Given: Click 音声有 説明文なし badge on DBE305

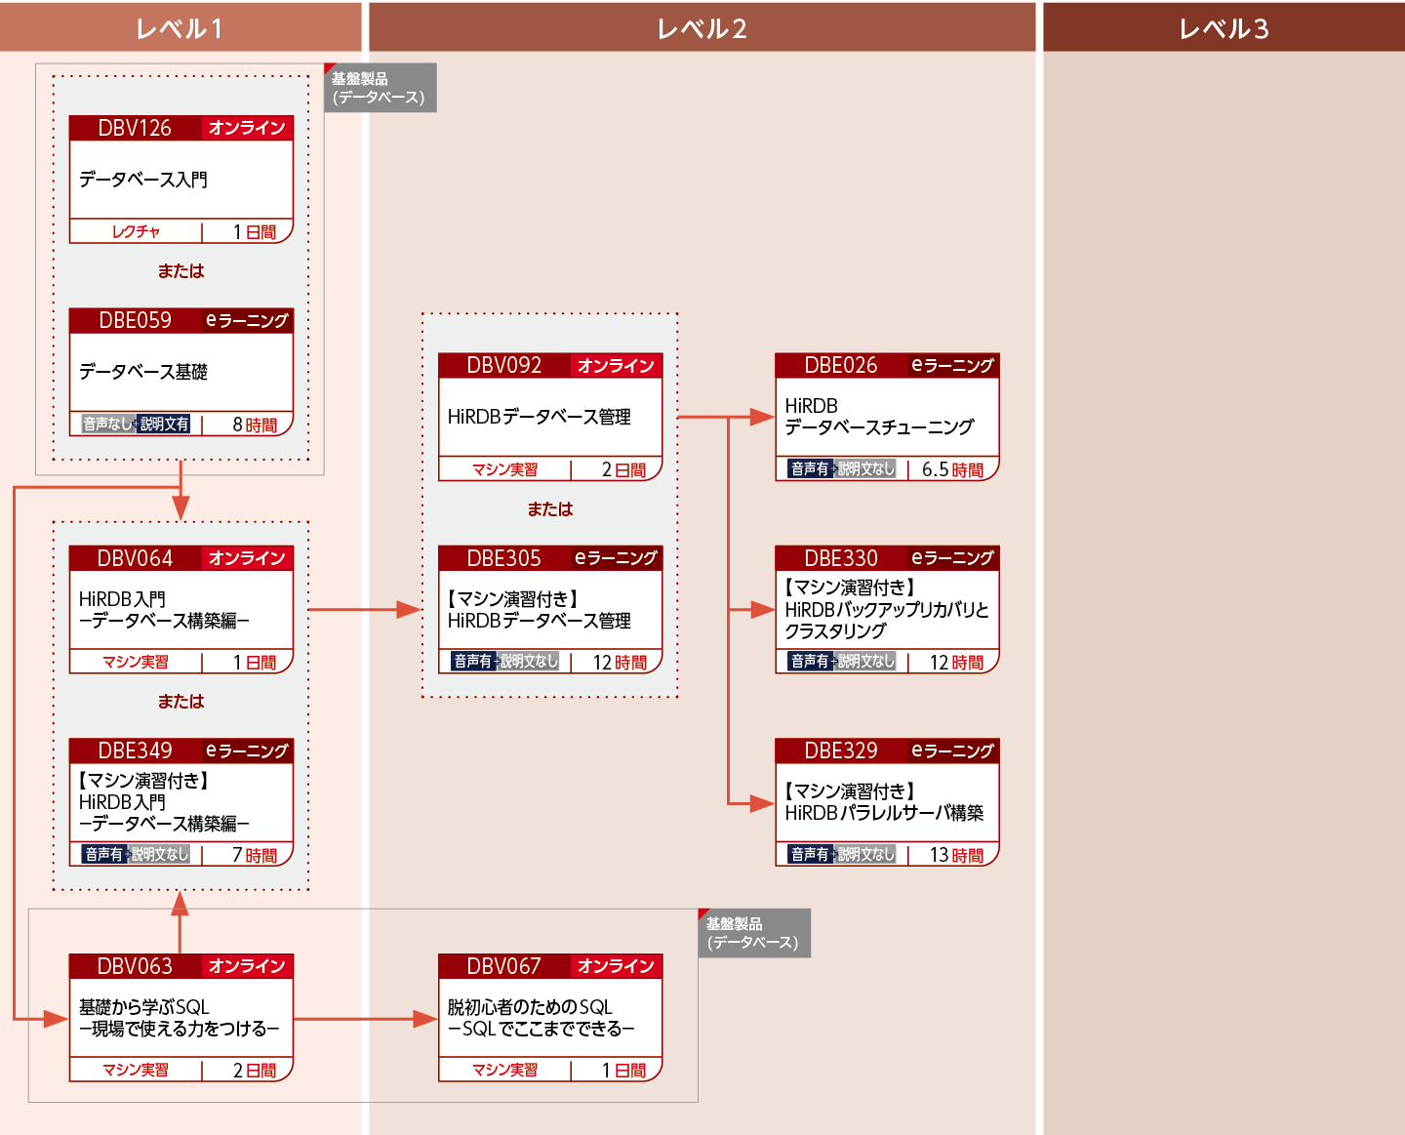Looking at the screenshot, I should click(x=505, y=662).
